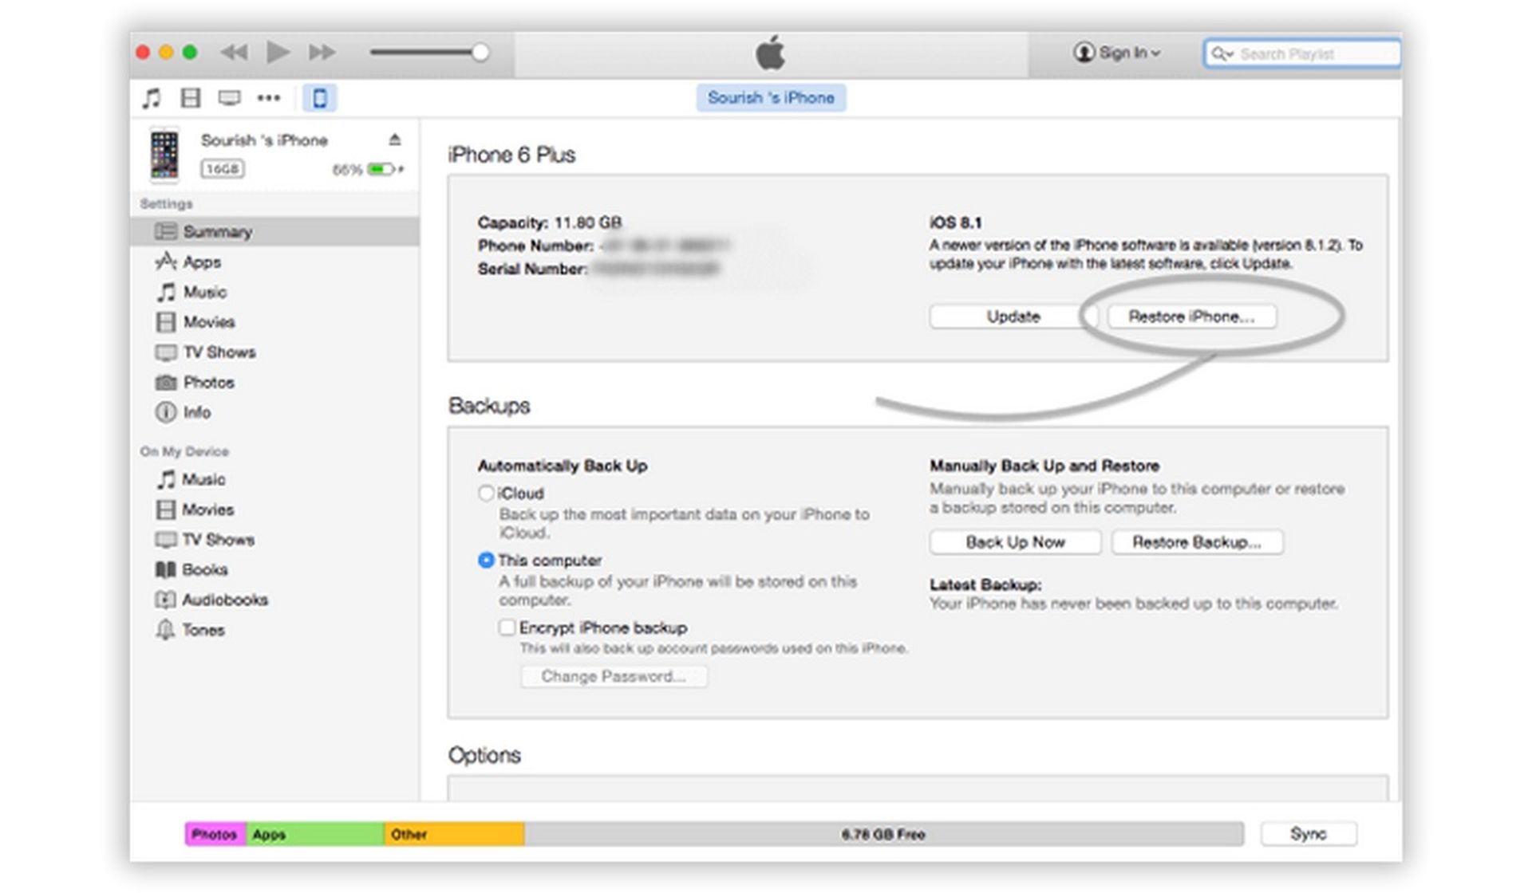Click the iPhone device icon in toolbar
1532x893 pixels.
tap(319, 98)
